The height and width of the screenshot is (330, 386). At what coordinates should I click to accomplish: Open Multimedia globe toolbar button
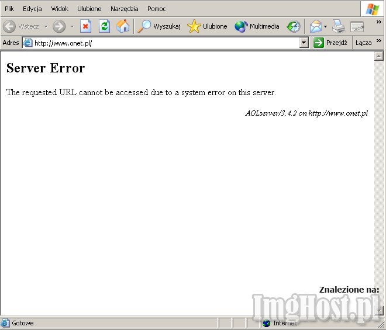point(257,26)
